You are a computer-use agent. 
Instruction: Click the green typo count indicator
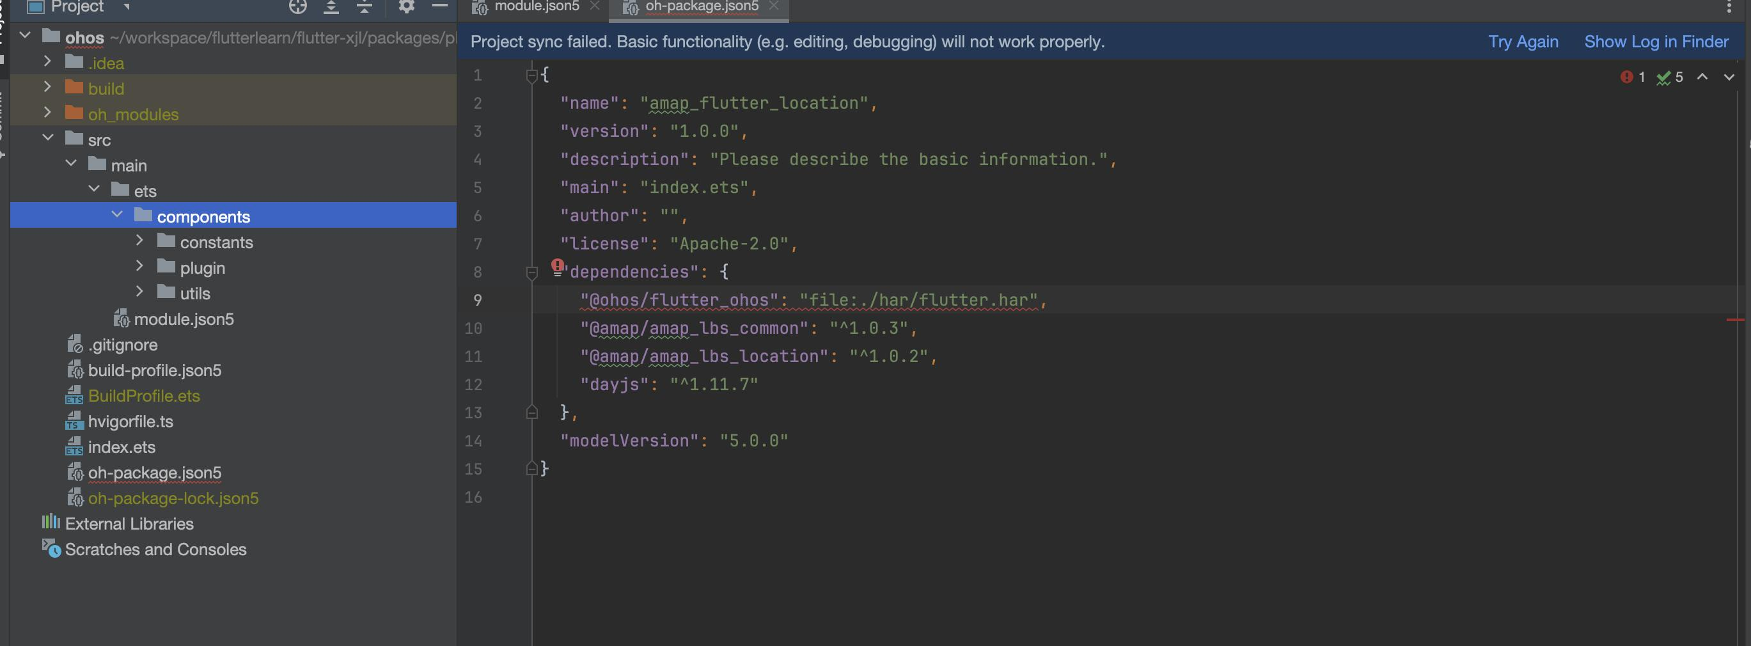1669,77
